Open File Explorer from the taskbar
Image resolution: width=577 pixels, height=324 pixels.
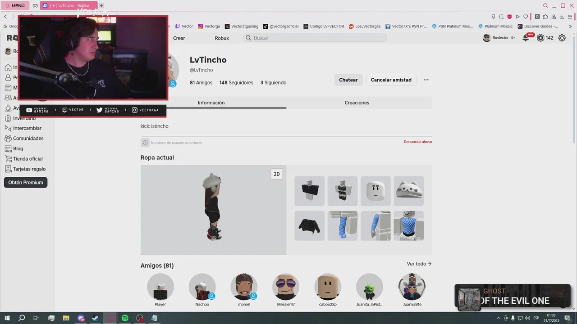pos(66,318)
